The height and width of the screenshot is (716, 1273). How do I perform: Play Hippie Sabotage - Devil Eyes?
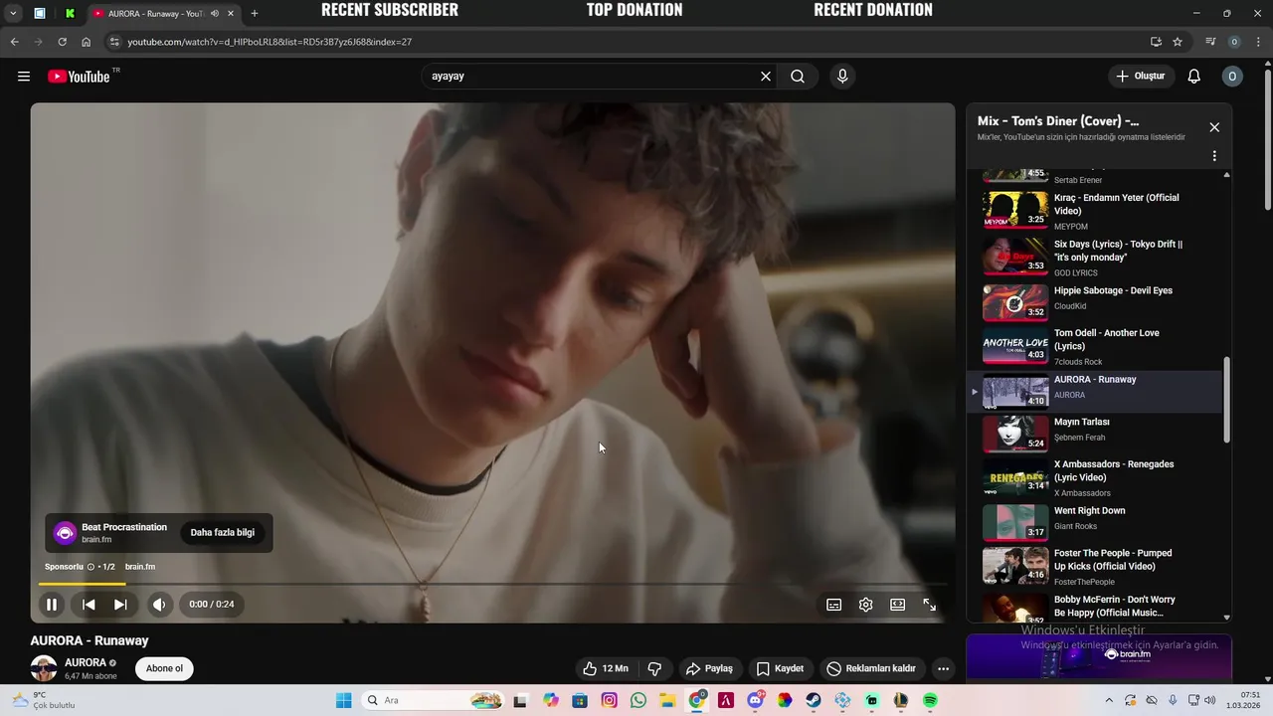(x=1094, y=302)
